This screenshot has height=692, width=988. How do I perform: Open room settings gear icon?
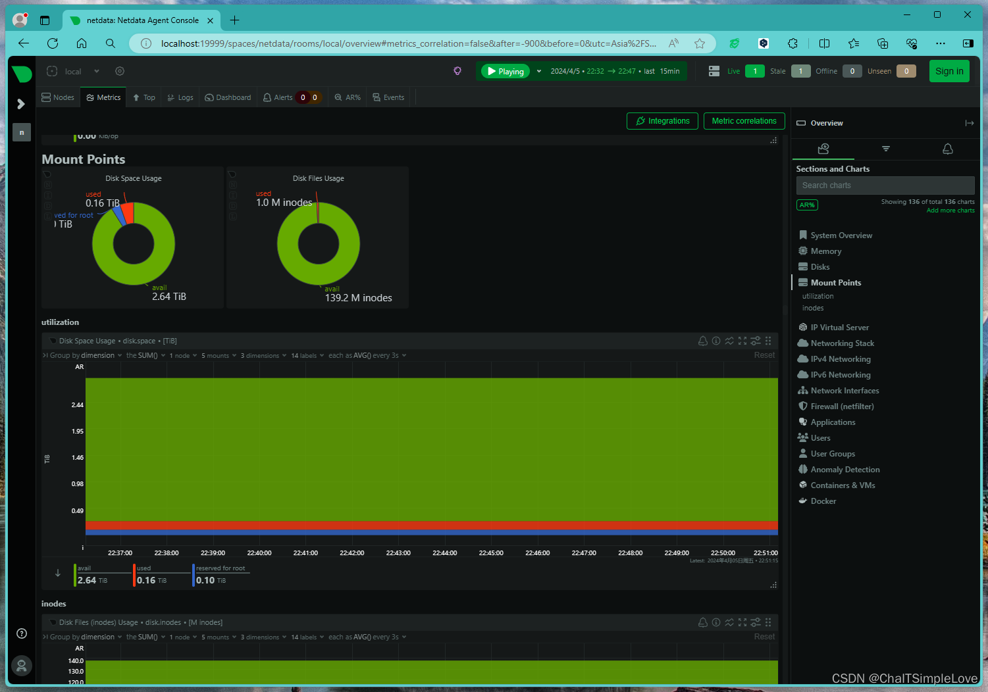point(120,71)
